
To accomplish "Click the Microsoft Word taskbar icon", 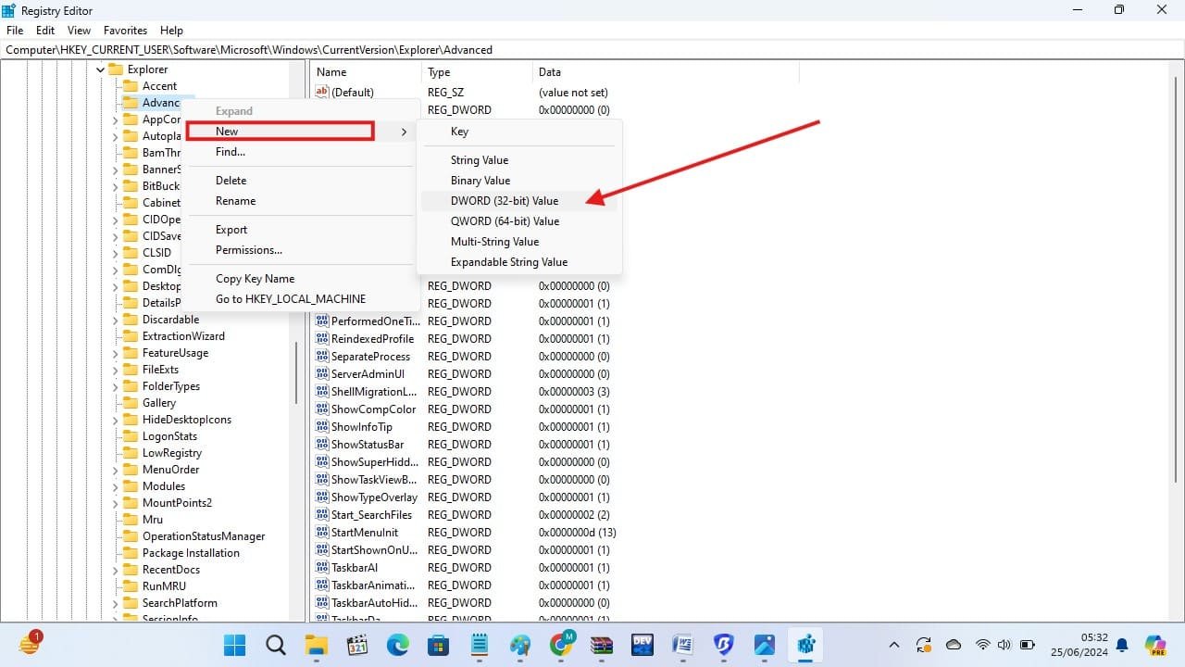I will click(x=683, y=645).
